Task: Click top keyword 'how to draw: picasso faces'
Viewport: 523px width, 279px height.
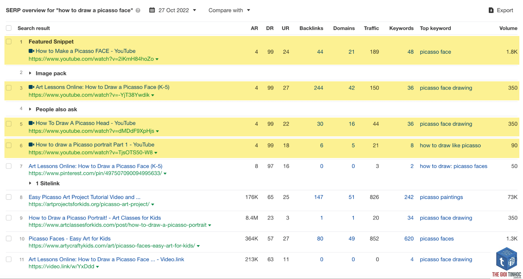Action: [453, 166]
